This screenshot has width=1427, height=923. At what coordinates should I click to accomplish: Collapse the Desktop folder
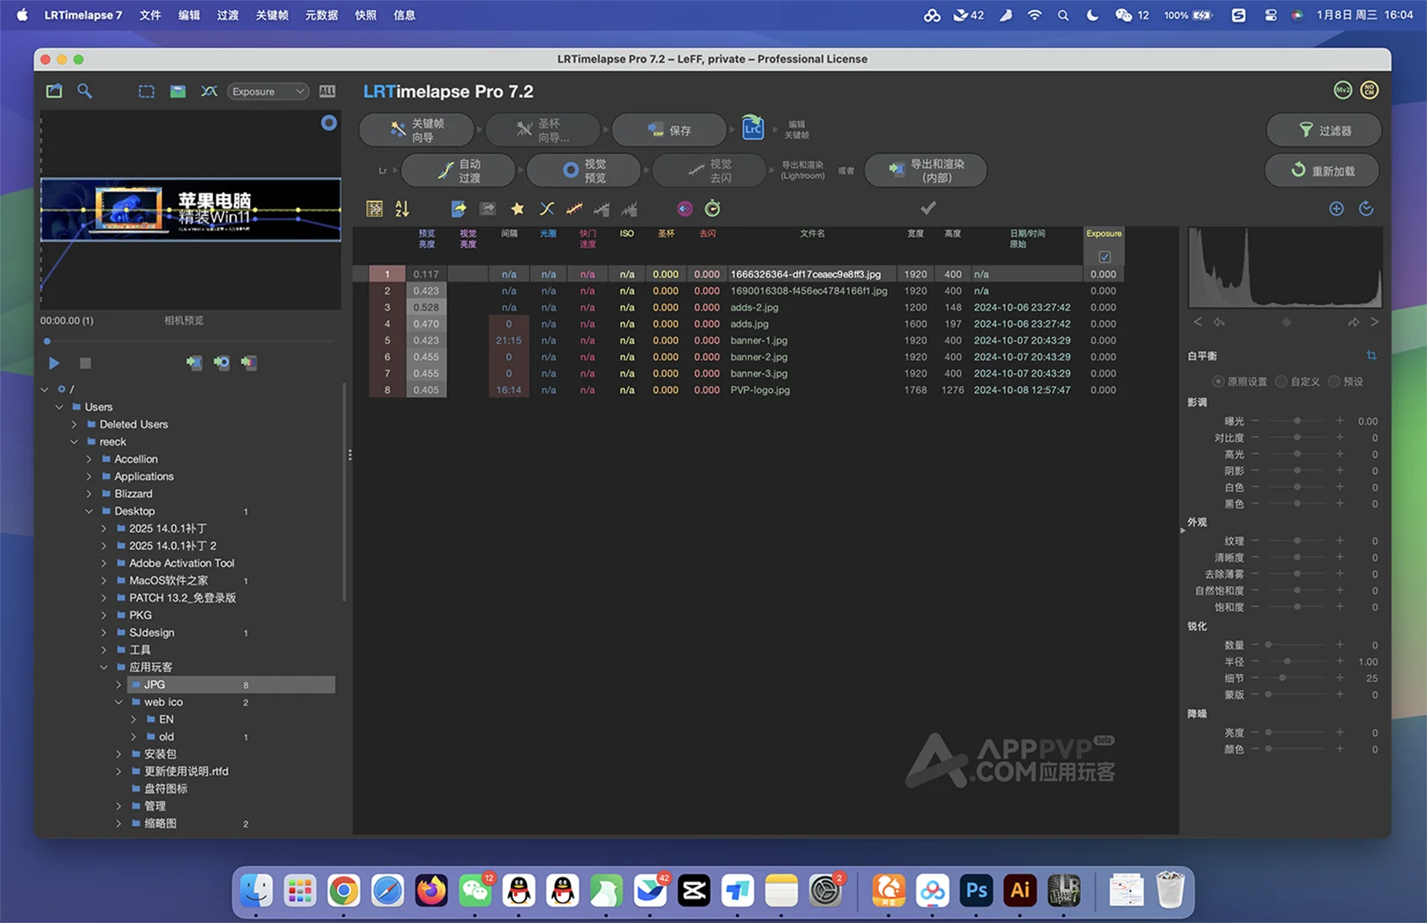point(89,511)
